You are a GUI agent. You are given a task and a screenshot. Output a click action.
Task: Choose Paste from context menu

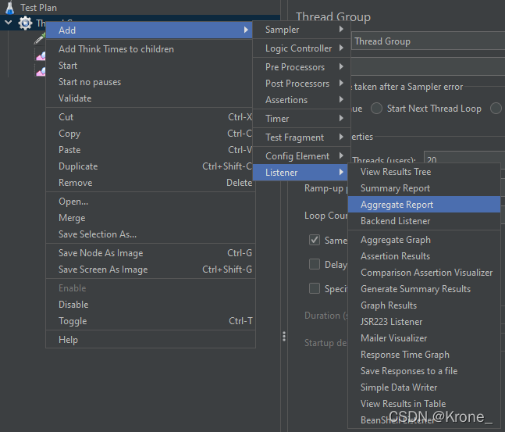pos(149,150)
